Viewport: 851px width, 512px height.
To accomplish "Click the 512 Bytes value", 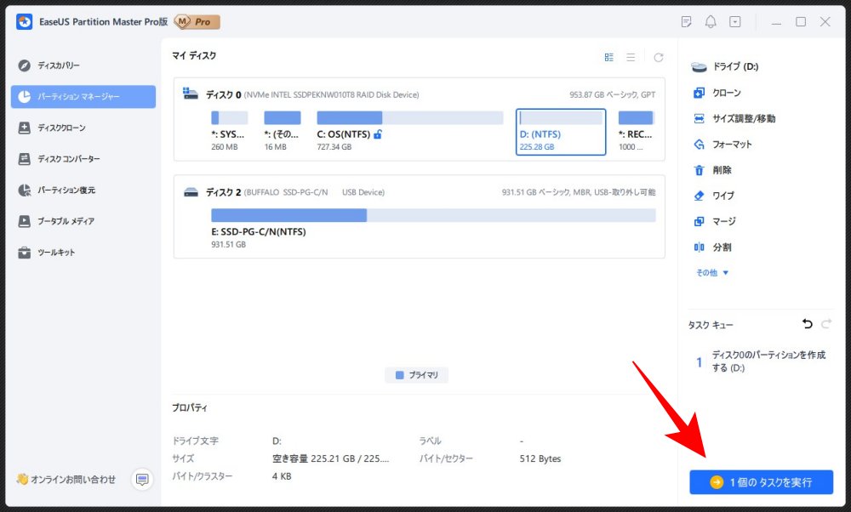I will coord(540,458).
